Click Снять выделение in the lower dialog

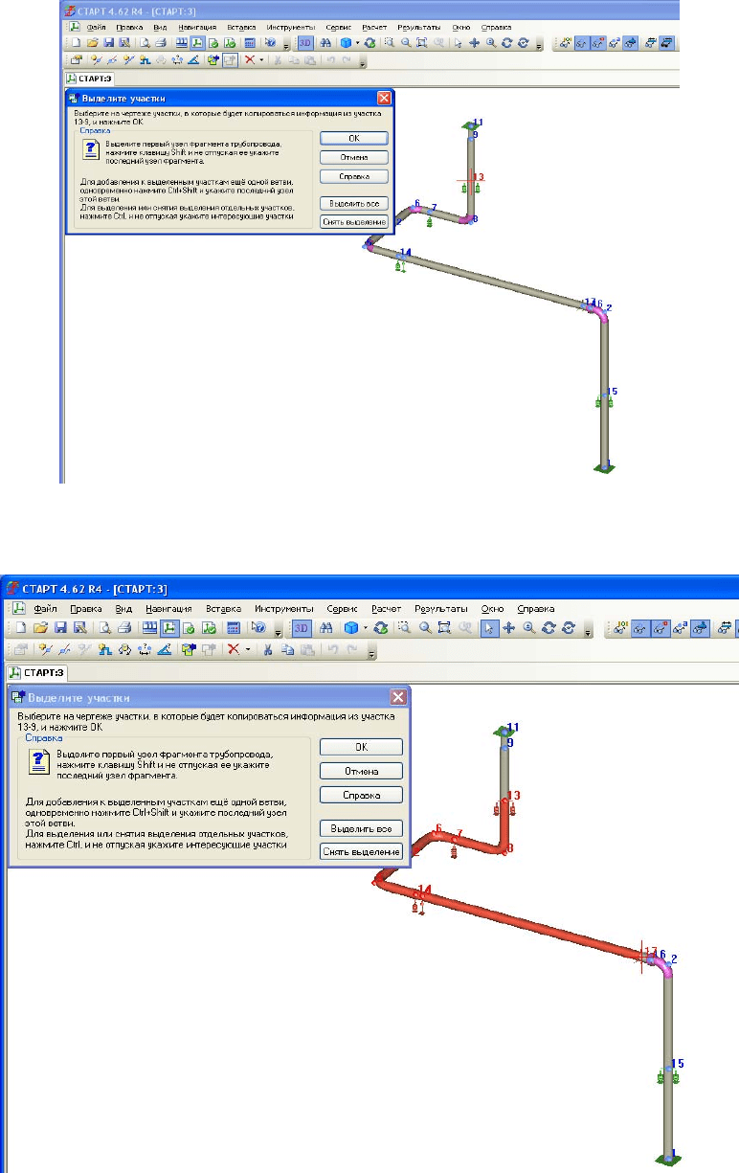click(x=361, y=852)
